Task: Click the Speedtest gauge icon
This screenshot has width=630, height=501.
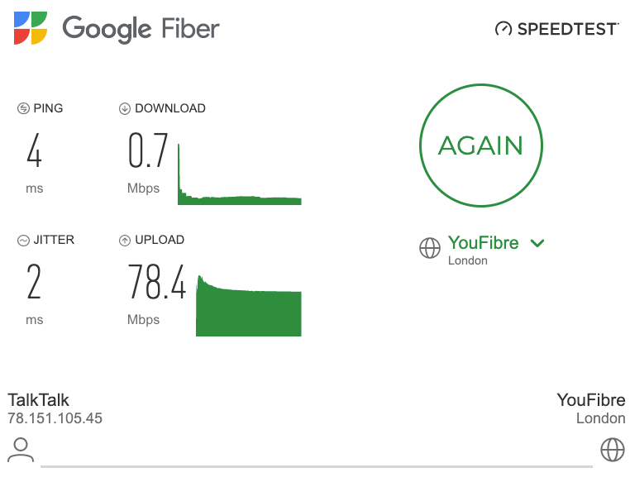Action: 504,29
